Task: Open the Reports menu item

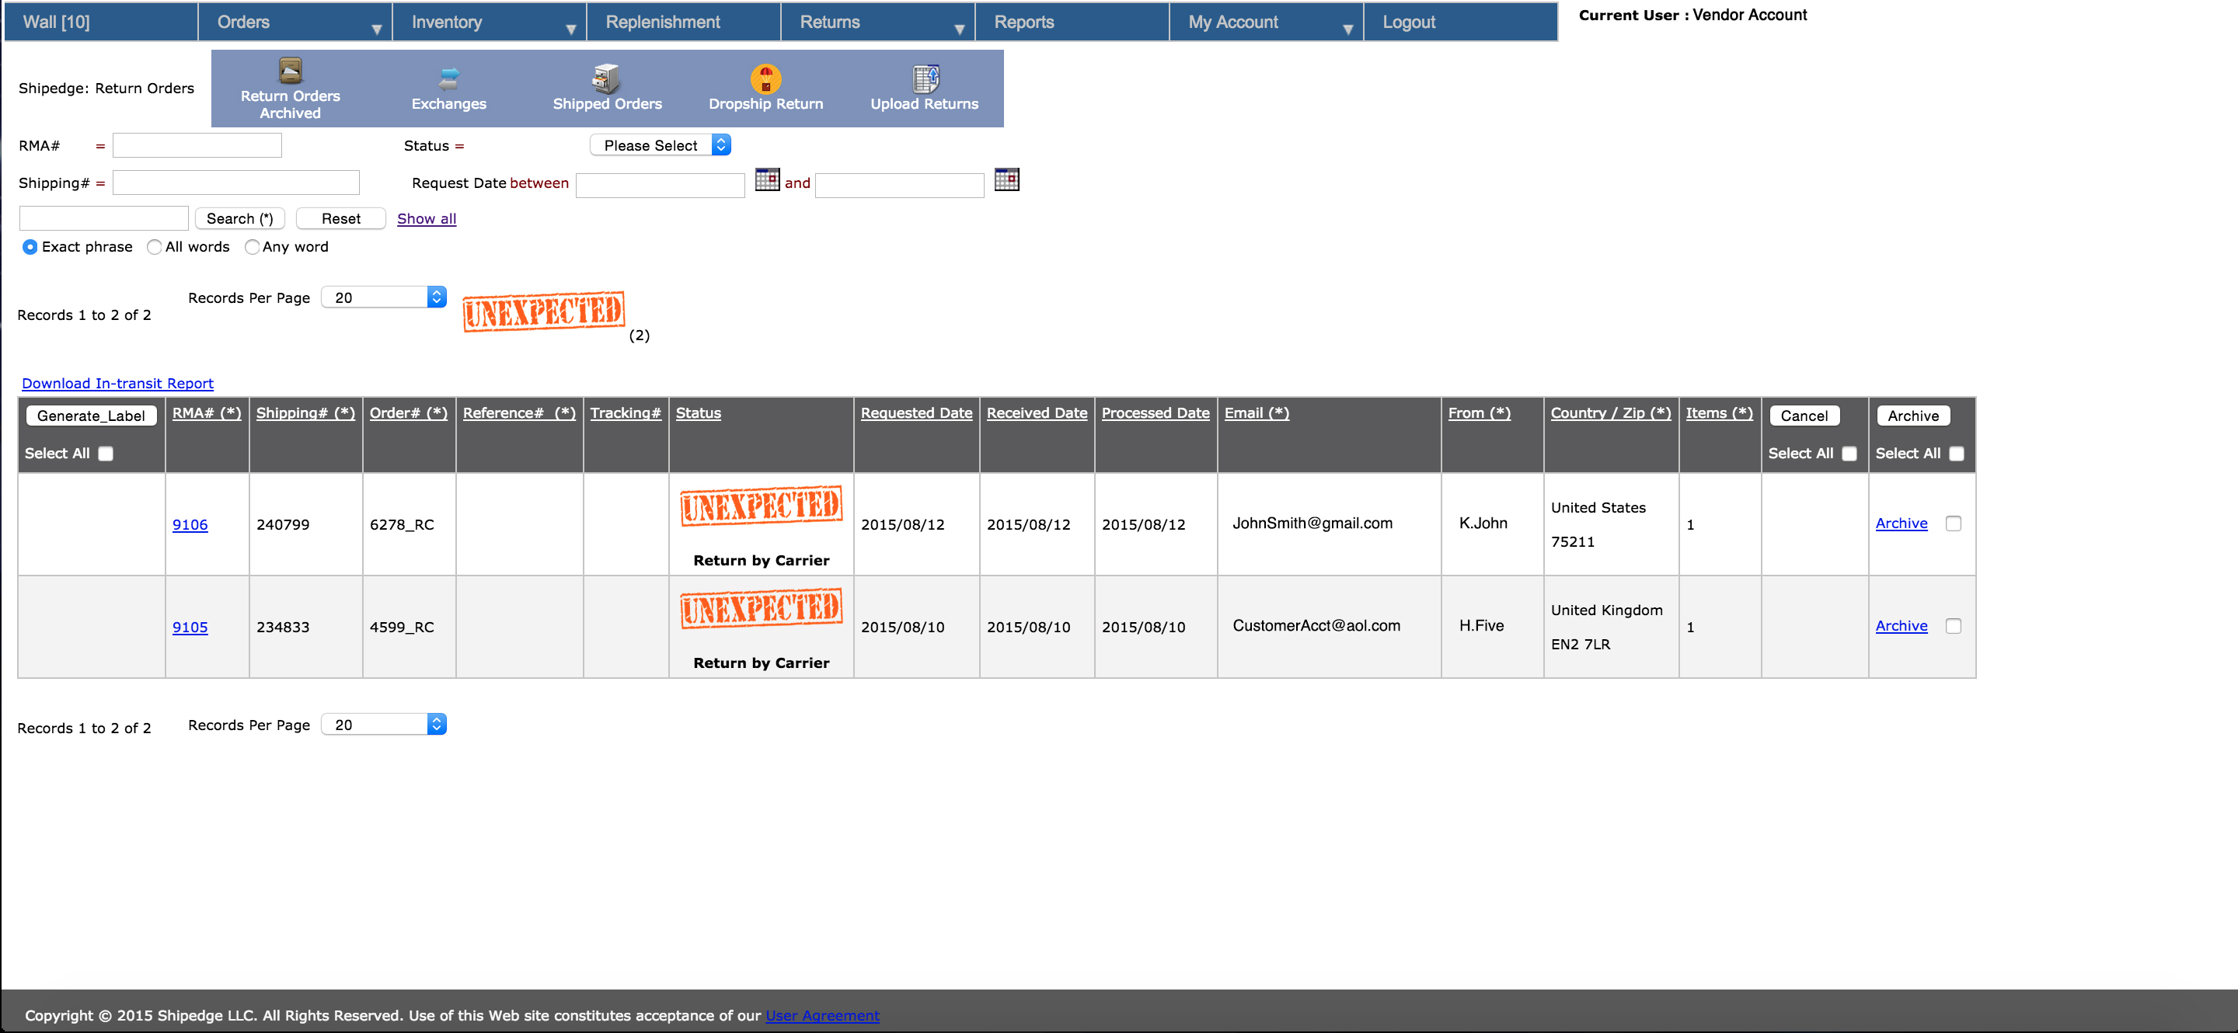Action: (x=1023, y=22)
